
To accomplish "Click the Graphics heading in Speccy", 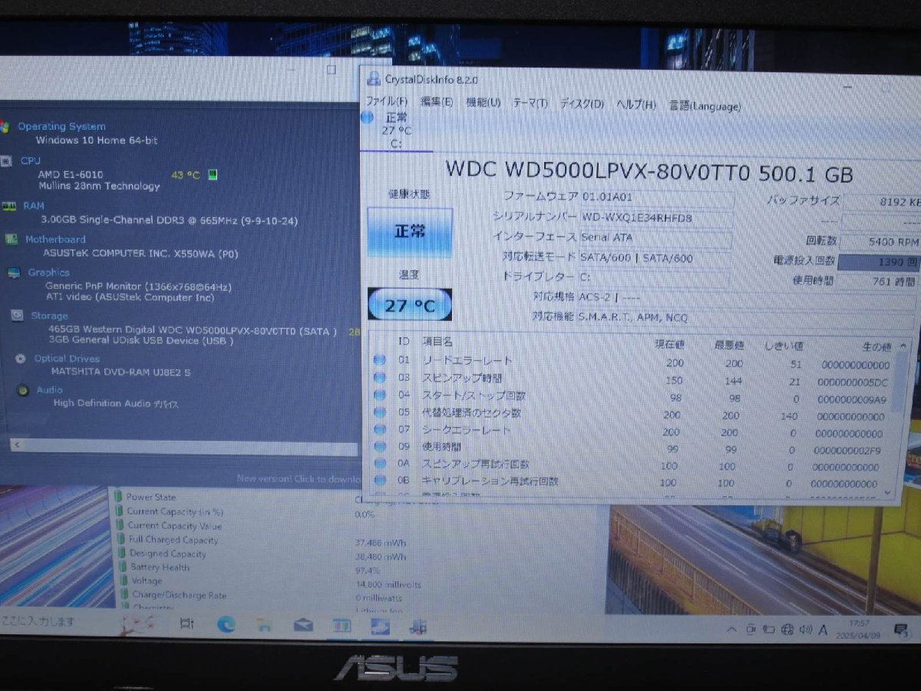I will pos(48,273).
